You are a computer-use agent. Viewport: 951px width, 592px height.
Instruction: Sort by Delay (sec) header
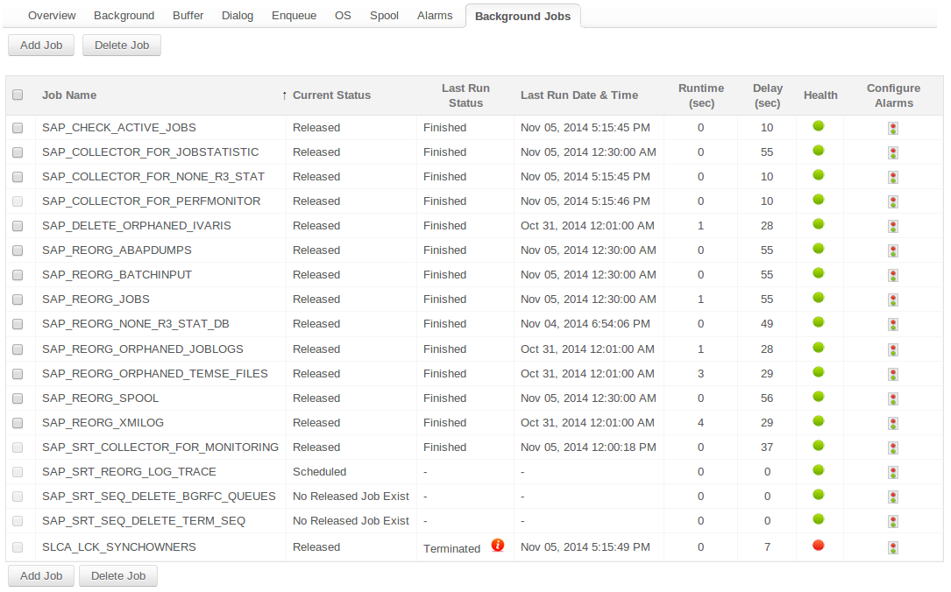click(767, 95)
